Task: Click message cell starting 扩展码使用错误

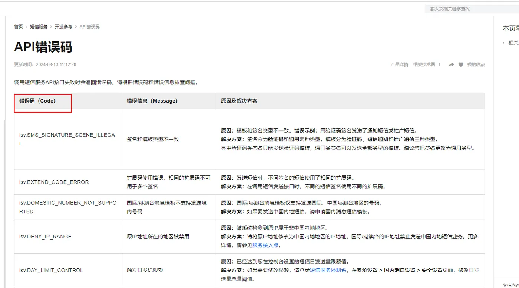Action: [x=169, y=182]
